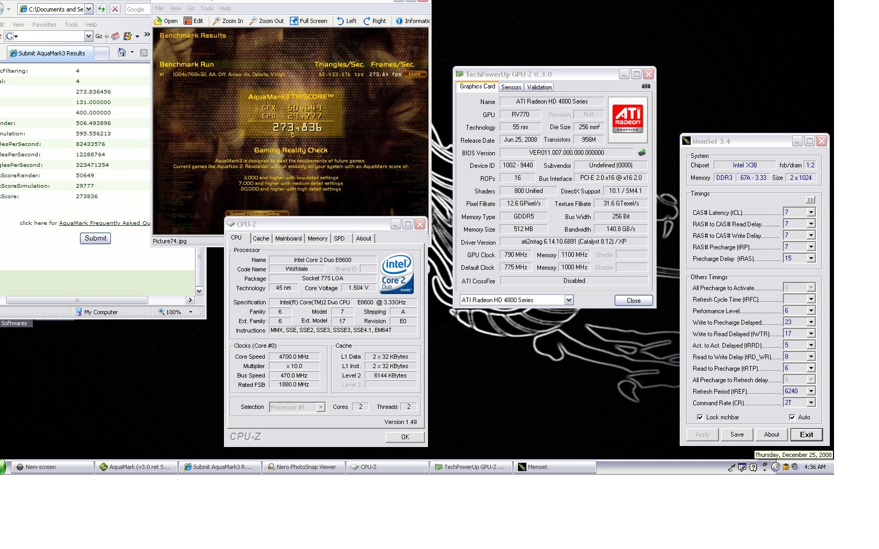Open the AquaMark Frequently Asked Questions link

tap(105, 223)
